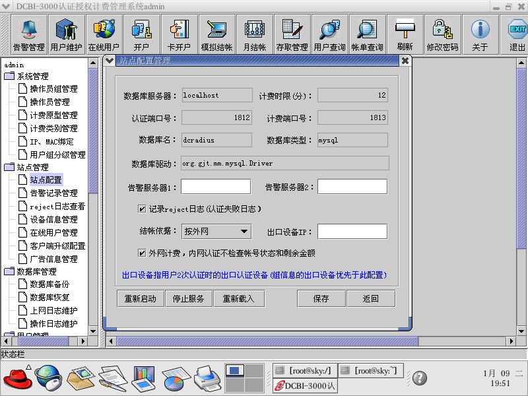Click the 返回 button
The width and height of the screenshot is (528, 396).
[x=371, y=299]
